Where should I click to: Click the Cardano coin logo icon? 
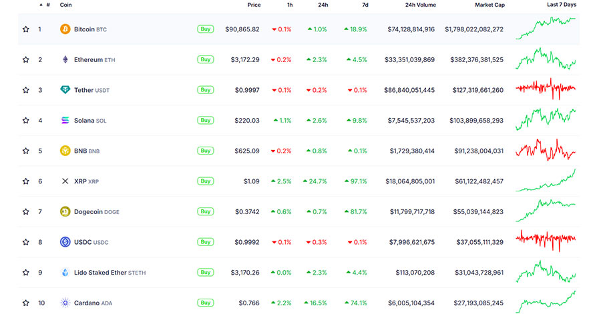(65, 303)
